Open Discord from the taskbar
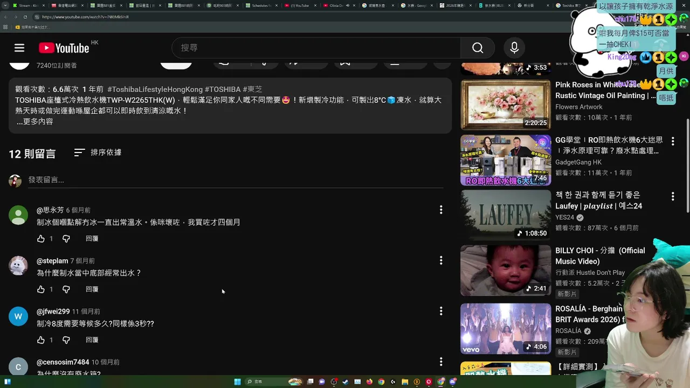 click(452, 382)
